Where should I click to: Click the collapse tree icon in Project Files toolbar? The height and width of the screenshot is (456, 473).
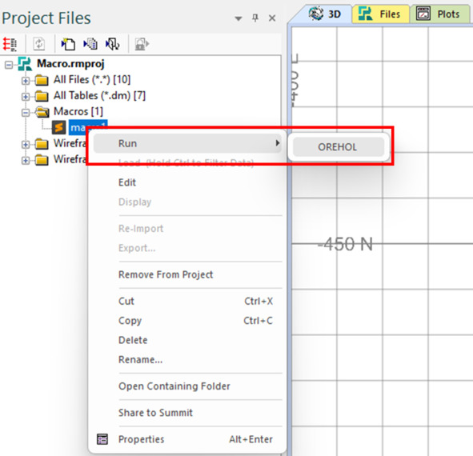(10, 44)
